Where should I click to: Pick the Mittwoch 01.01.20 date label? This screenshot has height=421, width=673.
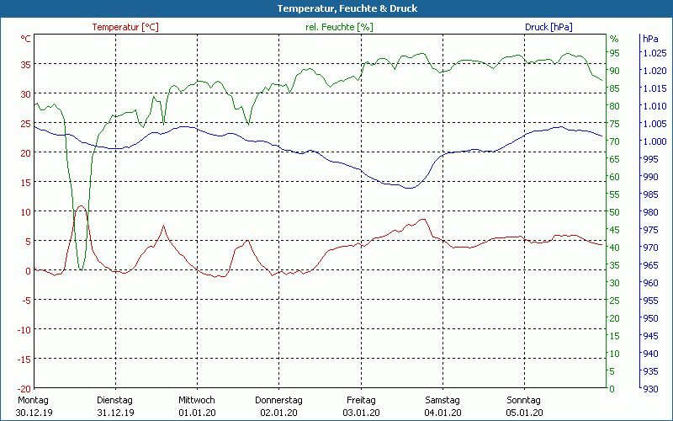click(x=197, y=406)
